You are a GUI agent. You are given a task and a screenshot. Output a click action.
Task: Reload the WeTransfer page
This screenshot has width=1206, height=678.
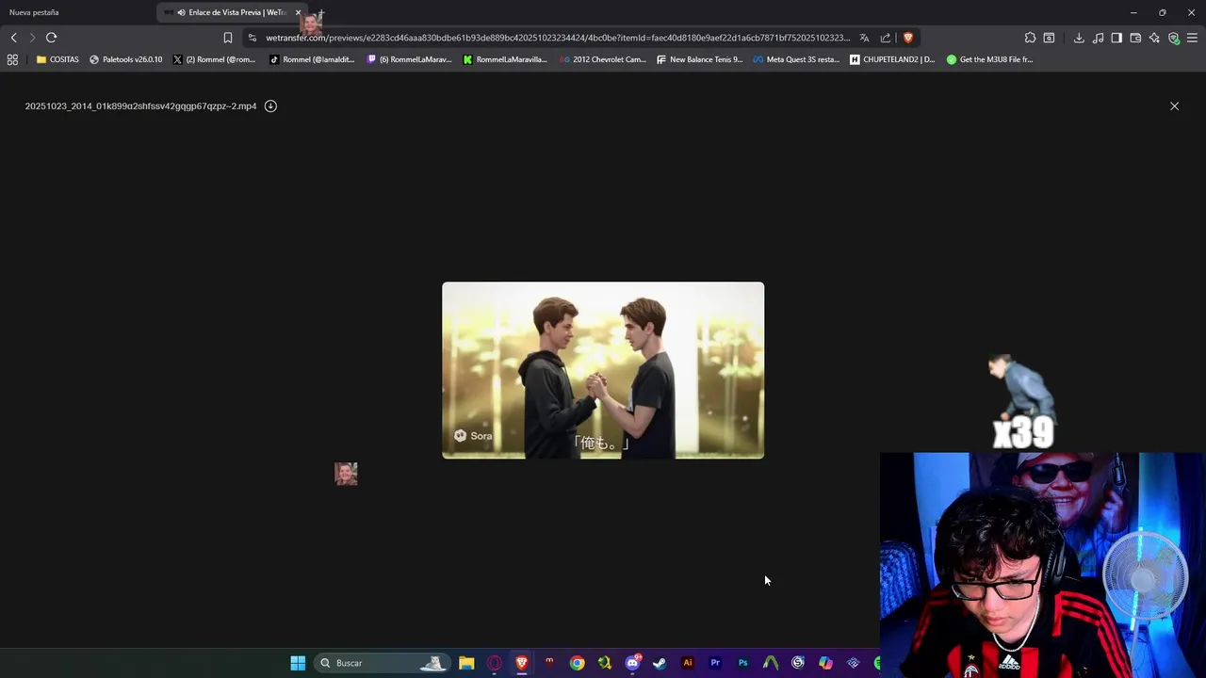[x=52, y=38]
